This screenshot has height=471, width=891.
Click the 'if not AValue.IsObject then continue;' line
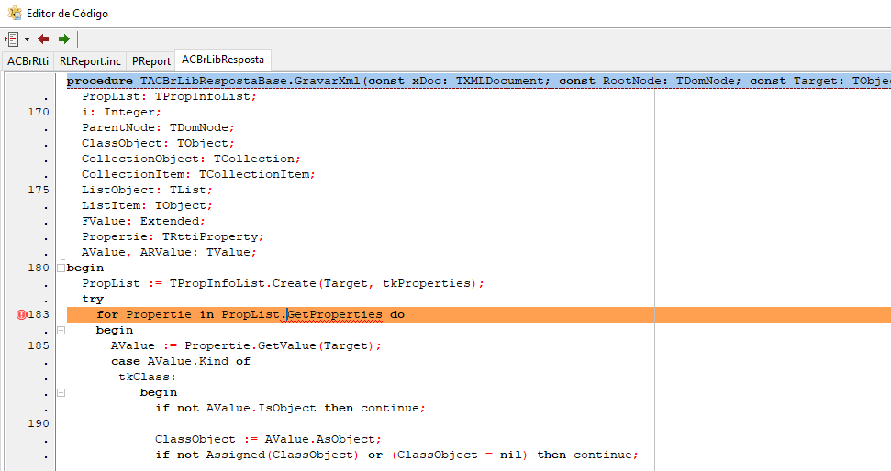290,408
